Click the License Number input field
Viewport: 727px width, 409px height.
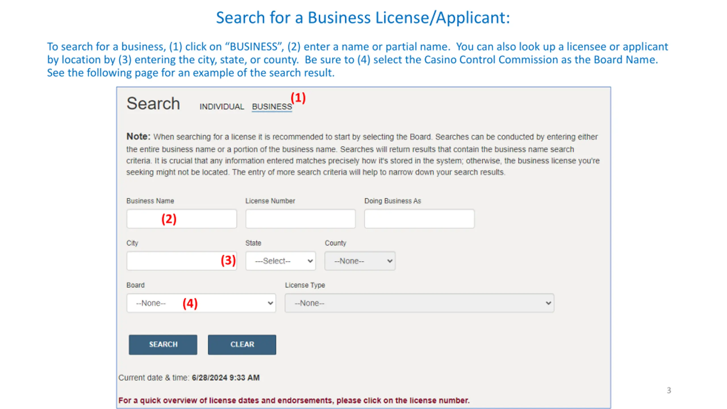coord(300,219)
